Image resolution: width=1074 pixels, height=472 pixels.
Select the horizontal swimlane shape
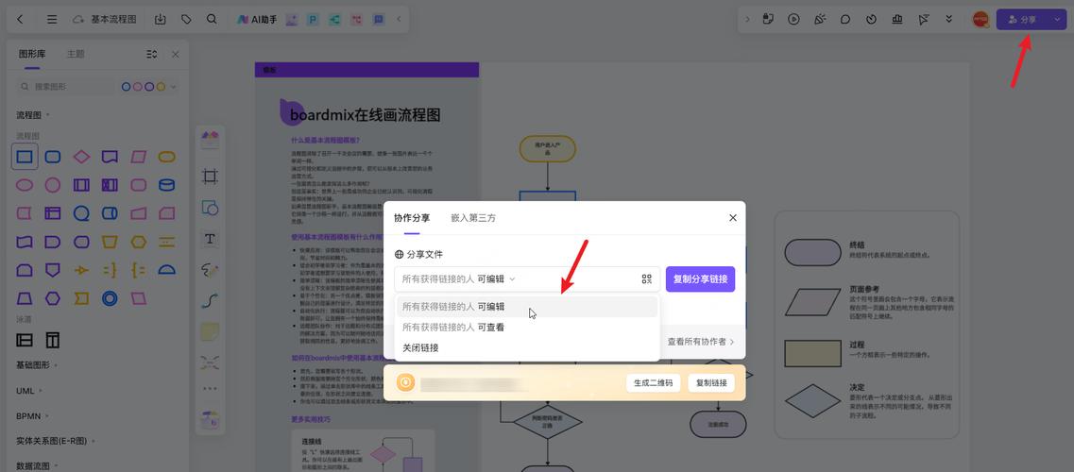(25, 339)
